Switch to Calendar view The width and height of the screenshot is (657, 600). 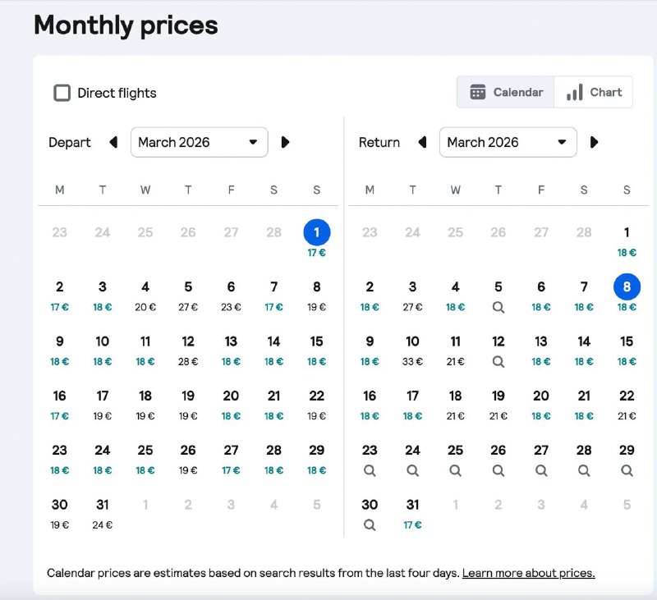click(x=506, y=92)
